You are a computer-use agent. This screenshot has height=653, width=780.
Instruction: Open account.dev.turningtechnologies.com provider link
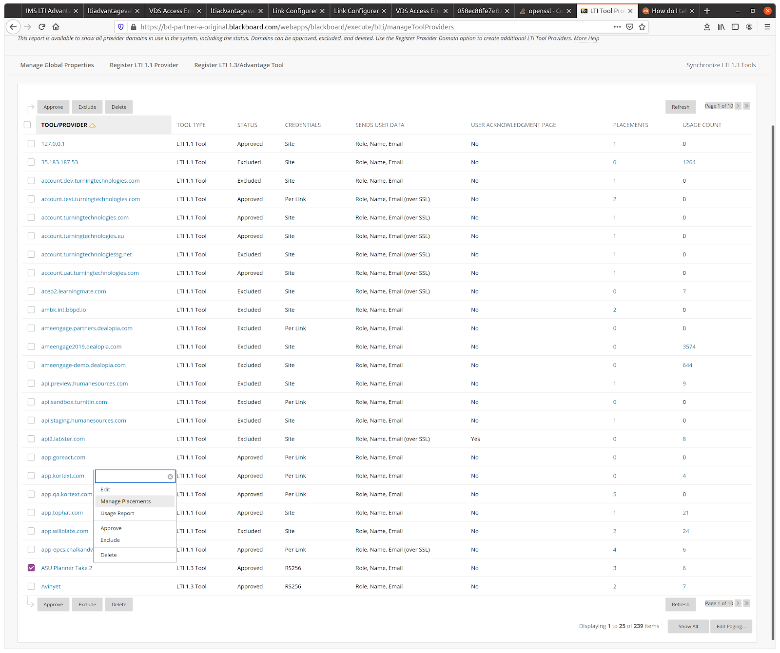(90, 181)
